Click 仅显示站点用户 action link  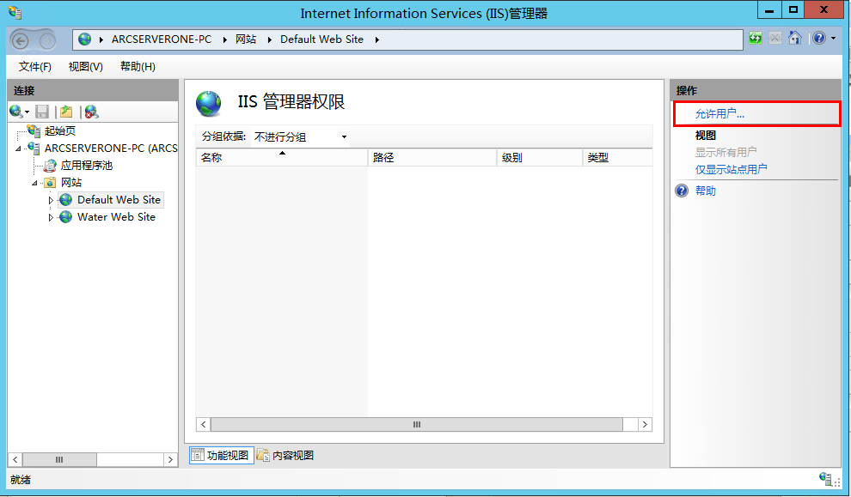tap(731, 170)
